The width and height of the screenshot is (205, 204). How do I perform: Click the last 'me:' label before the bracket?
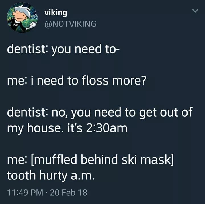tap(17, 160)
